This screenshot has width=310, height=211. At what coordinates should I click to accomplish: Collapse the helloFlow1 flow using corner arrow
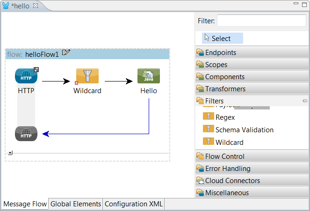(11, 153)
